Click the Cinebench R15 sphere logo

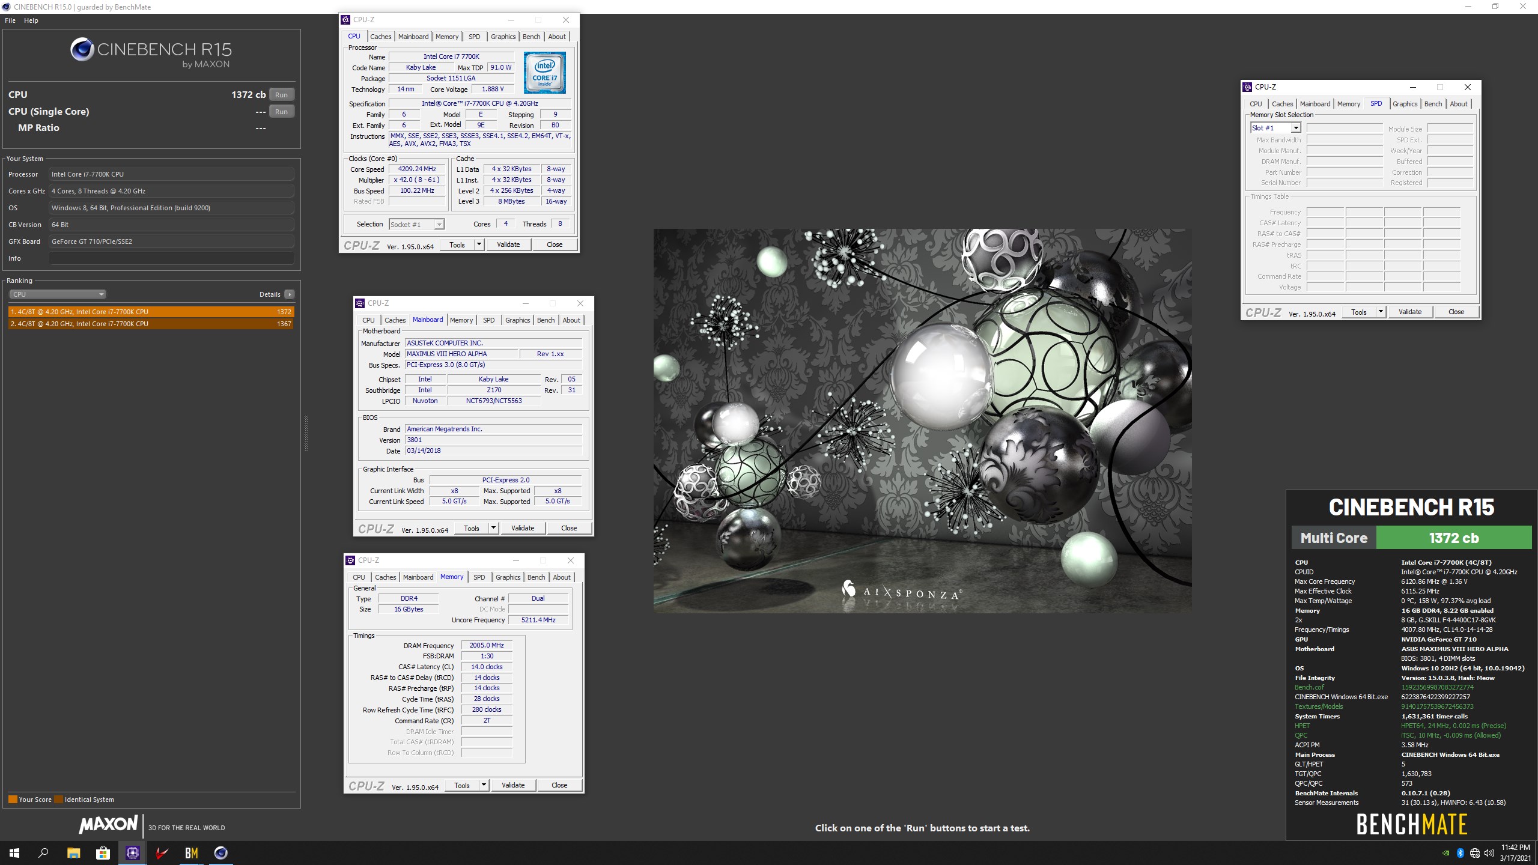pos(82,49)
